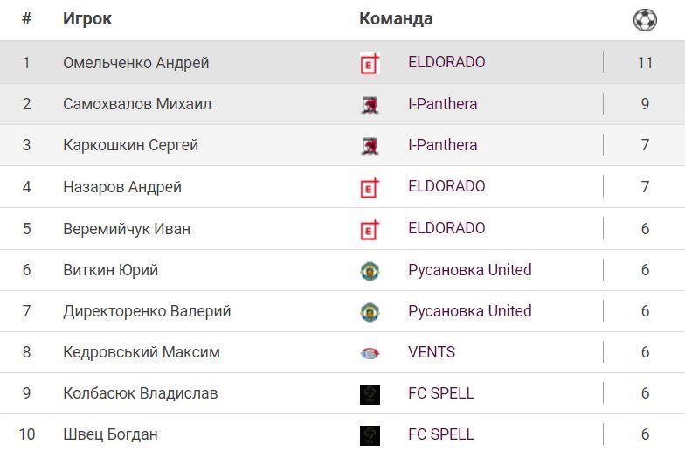
Task: Select player Веремийчук Иван
Action: pyautogui.click(x=127, y=229)
